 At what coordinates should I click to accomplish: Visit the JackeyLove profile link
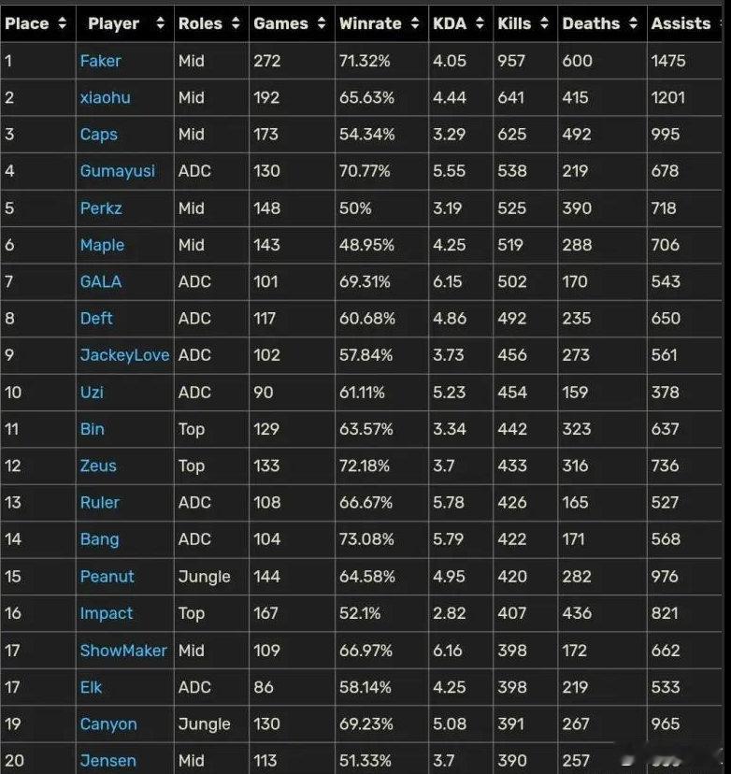124,355
